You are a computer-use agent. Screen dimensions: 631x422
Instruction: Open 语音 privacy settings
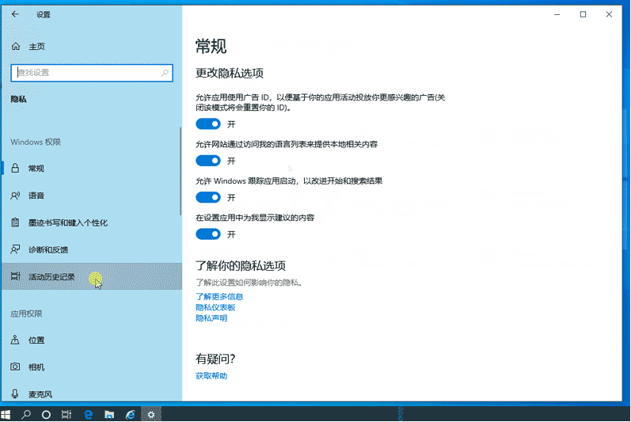92,196
